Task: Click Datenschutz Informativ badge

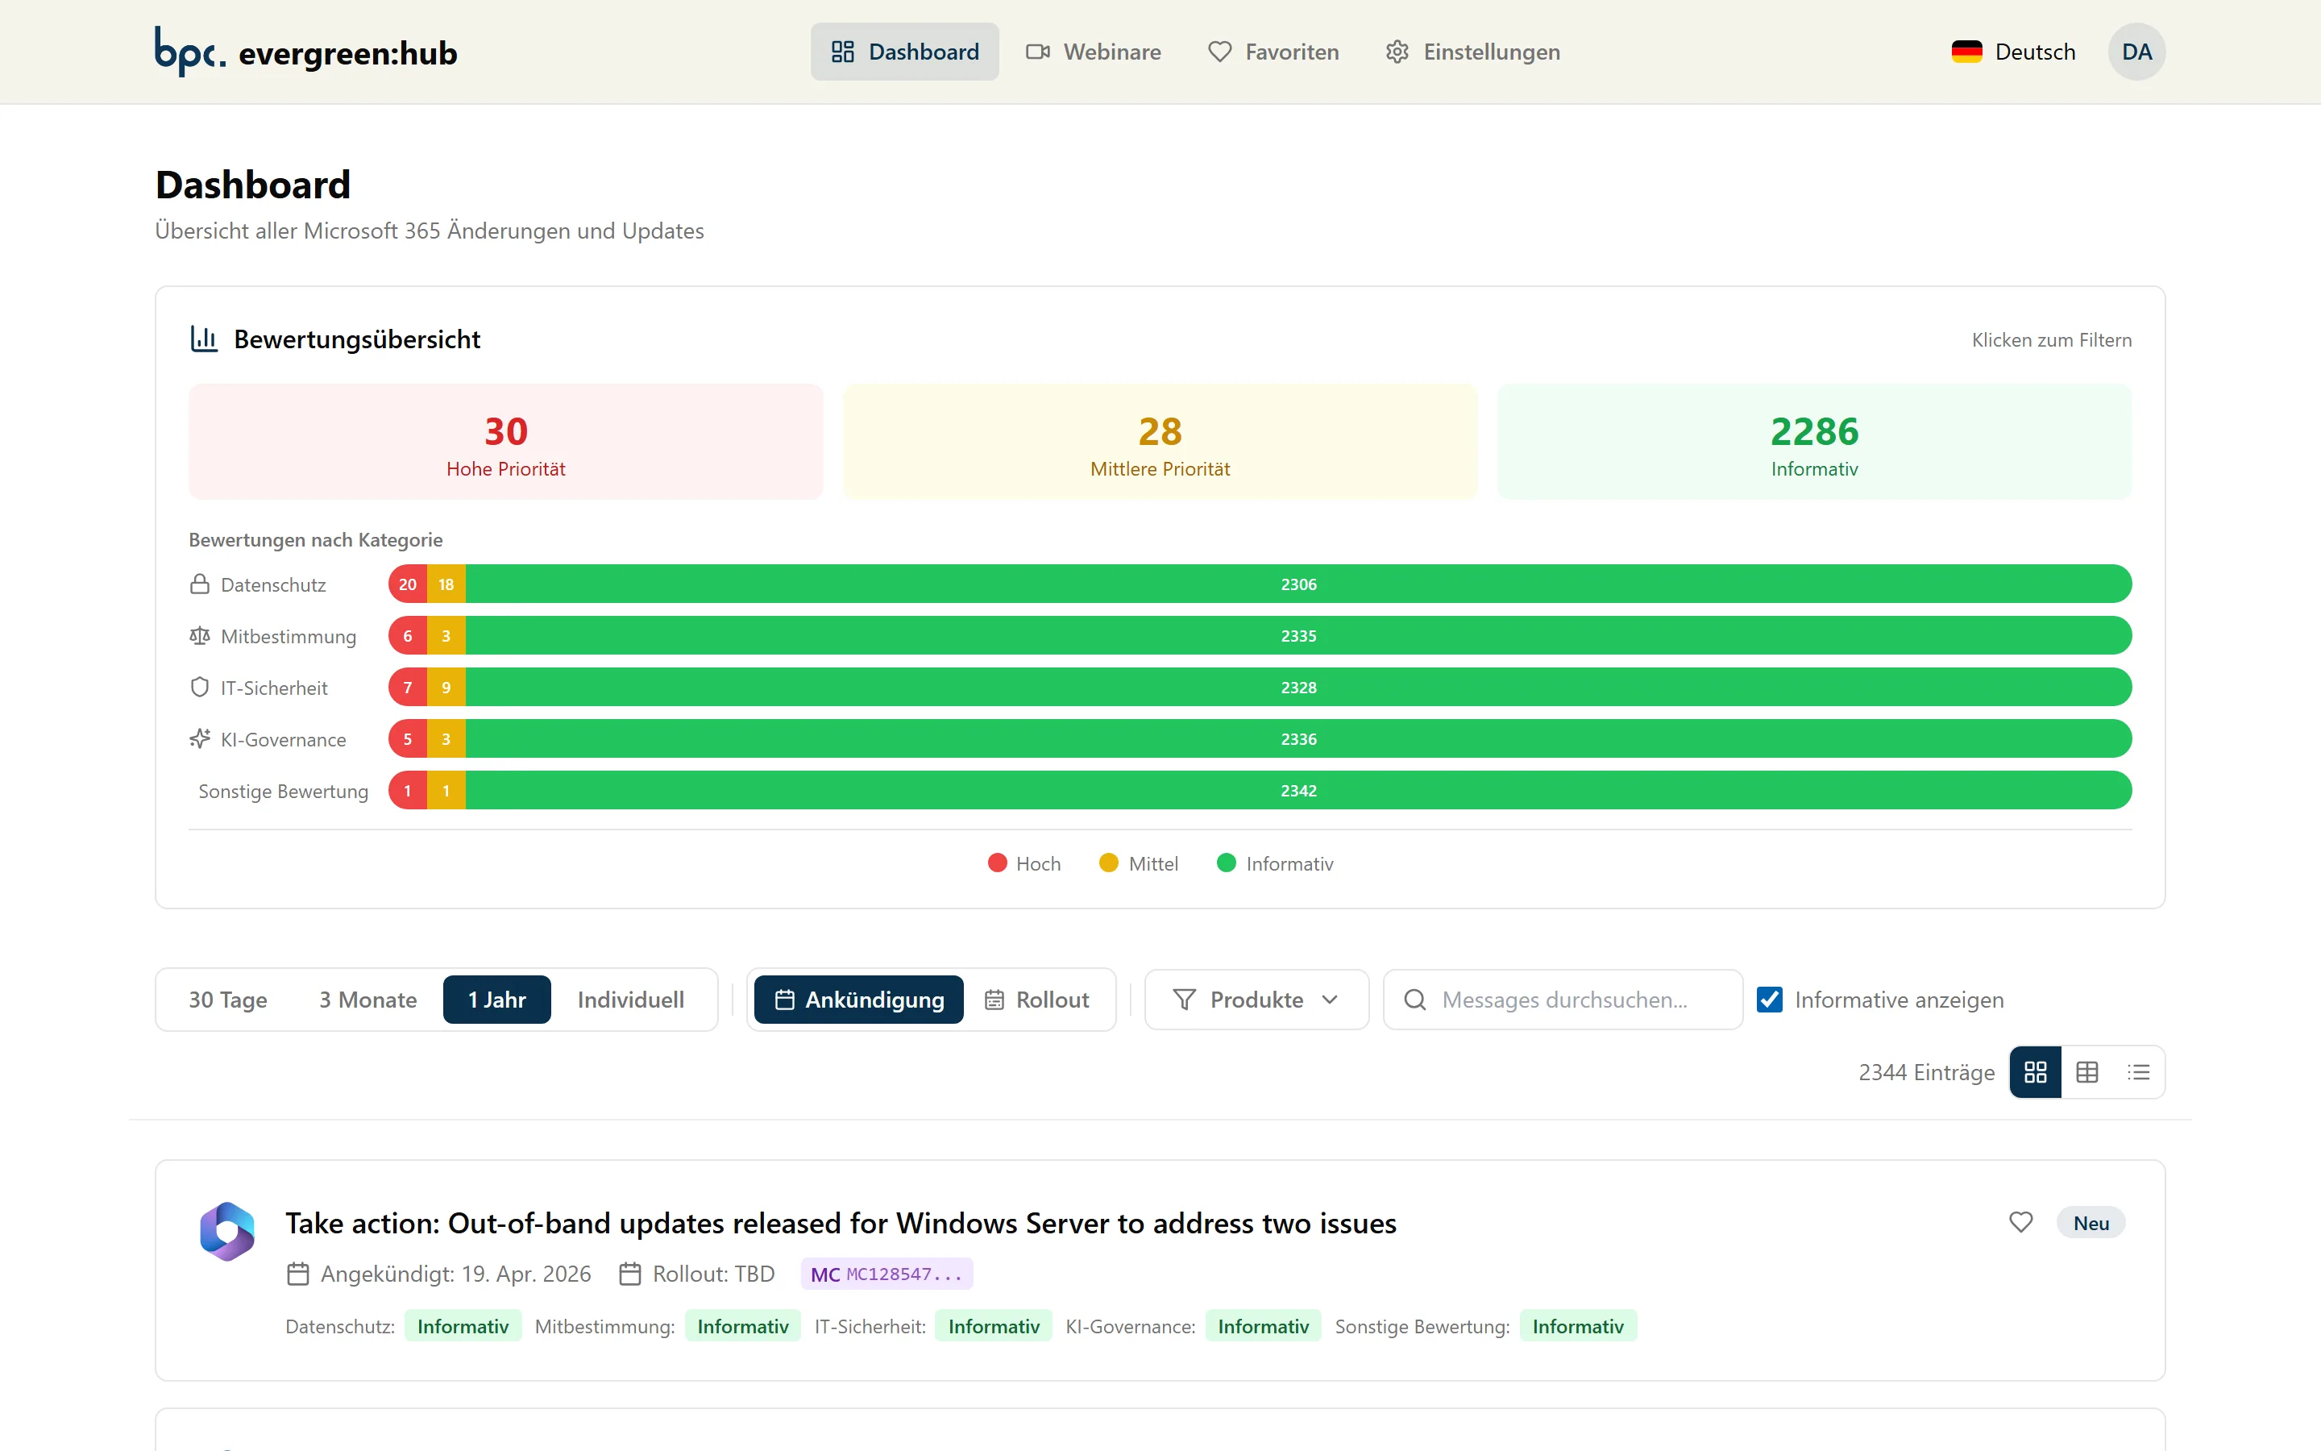Action: pyautogui.click(x=463, y=1325)
